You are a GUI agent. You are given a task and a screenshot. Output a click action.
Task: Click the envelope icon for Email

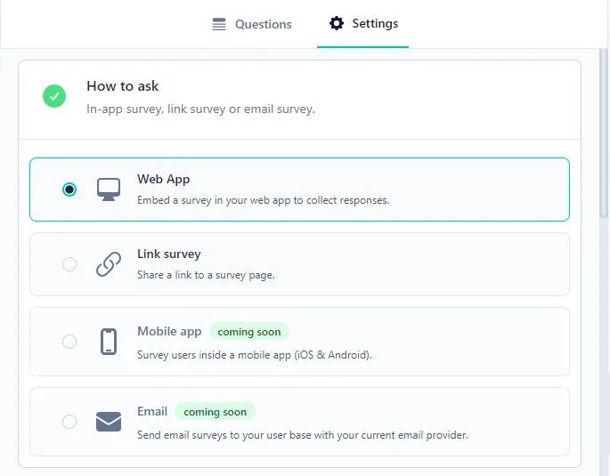point(108,422)
